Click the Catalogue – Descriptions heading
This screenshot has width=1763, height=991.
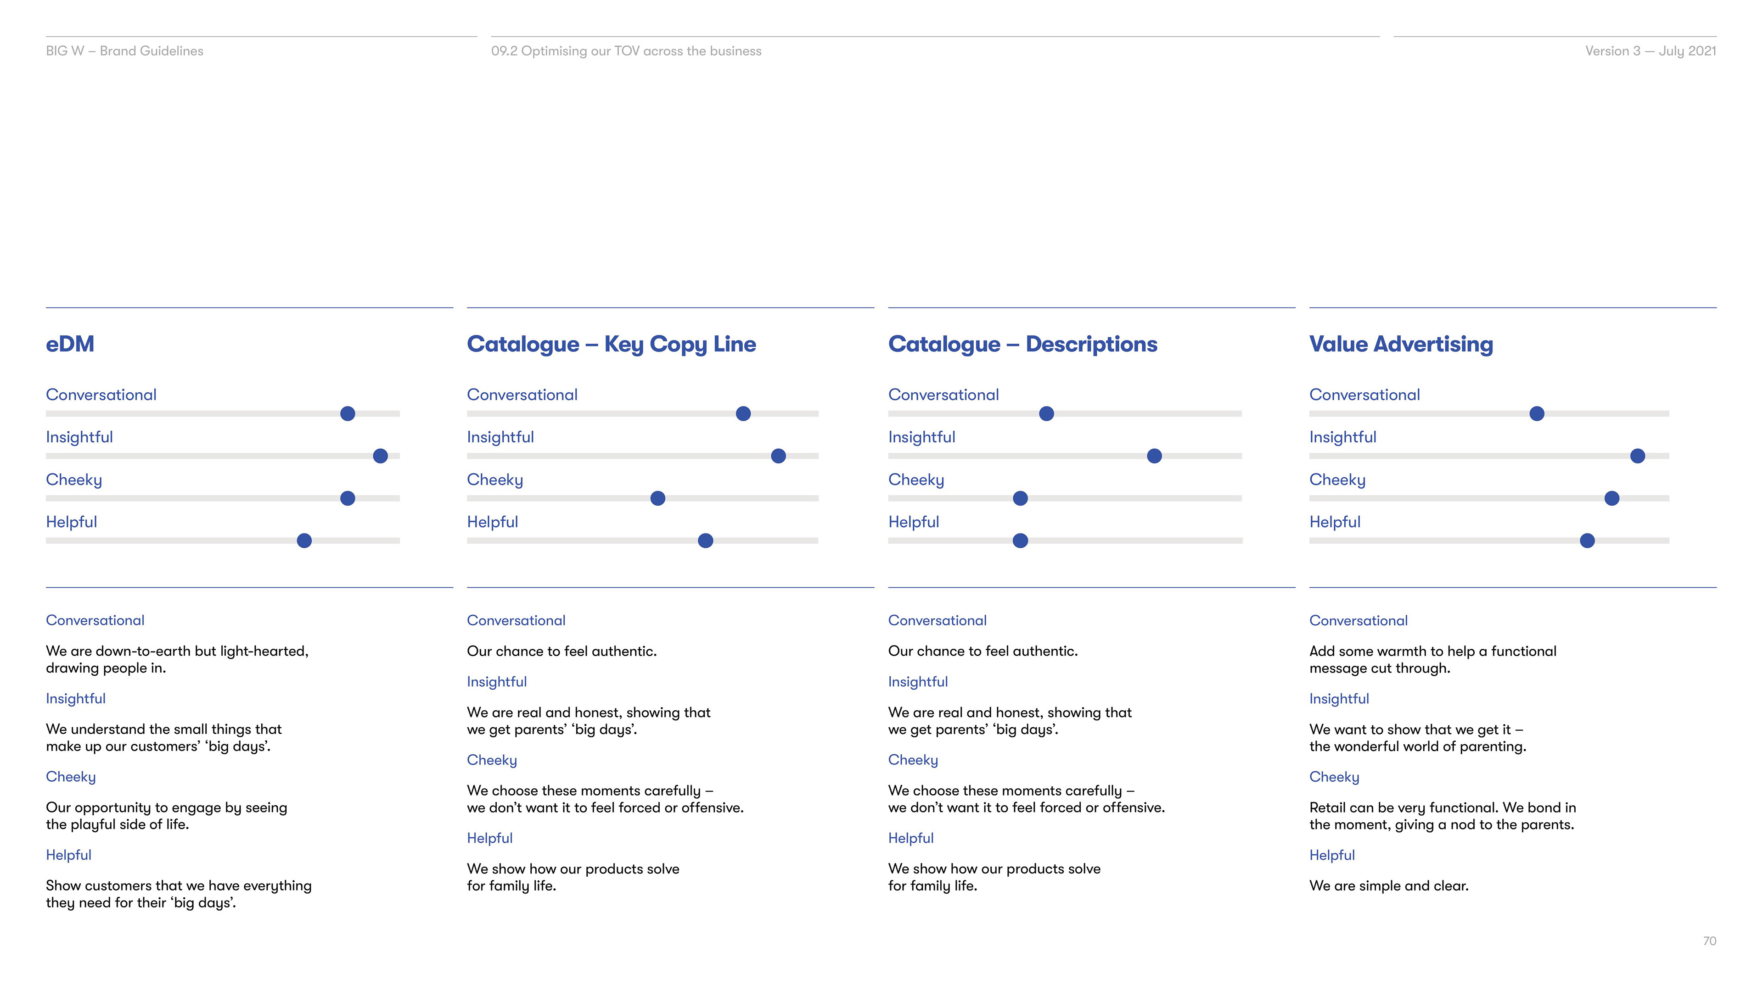pos(1022,344)
